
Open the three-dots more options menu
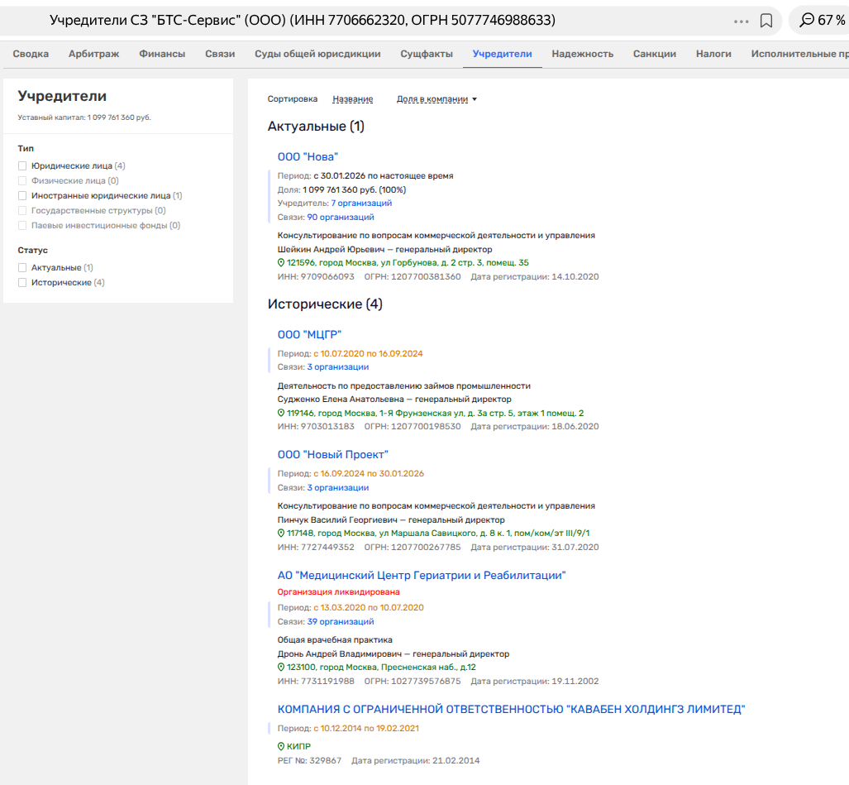pos(741,21)
